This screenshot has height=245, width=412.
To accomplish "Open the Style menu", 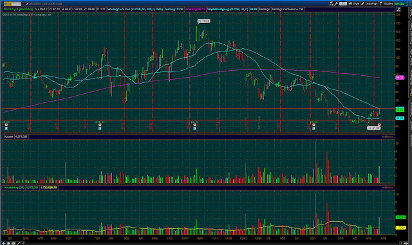I will [353, 4].
